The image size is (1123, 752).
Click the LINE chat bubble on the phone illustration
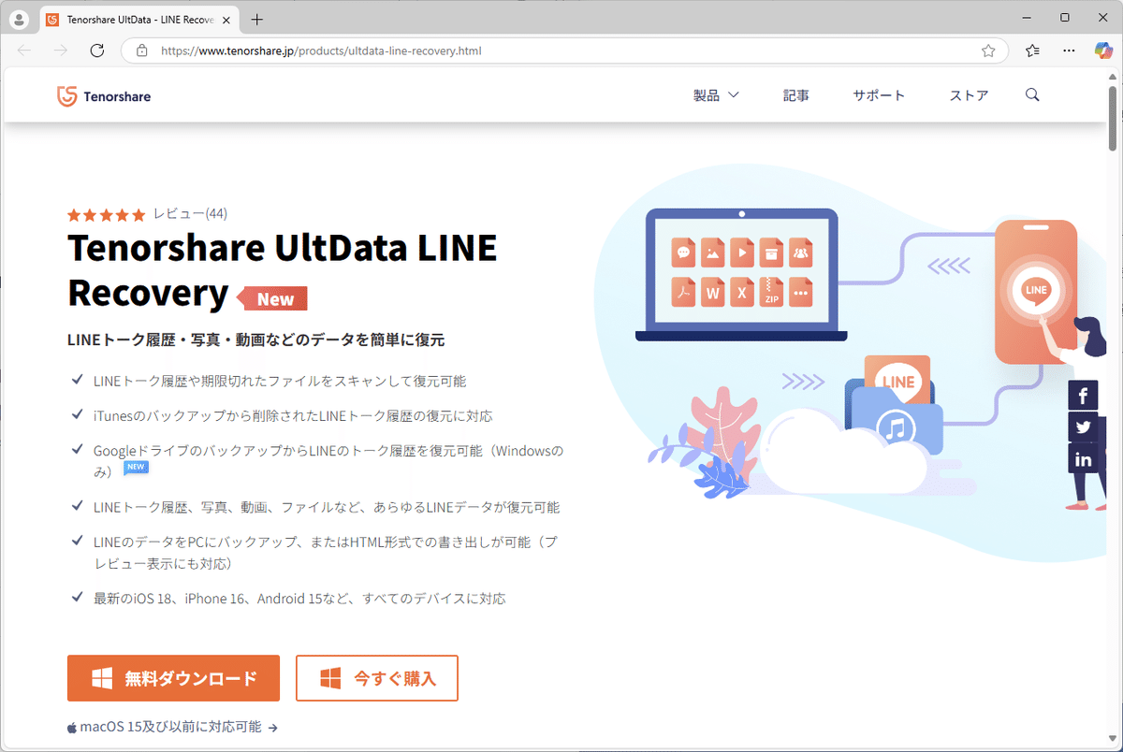click(1036, 291)
